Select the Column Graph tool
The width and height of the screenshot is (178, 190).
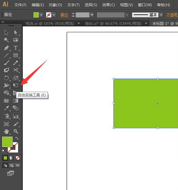[x=16, y=116]
